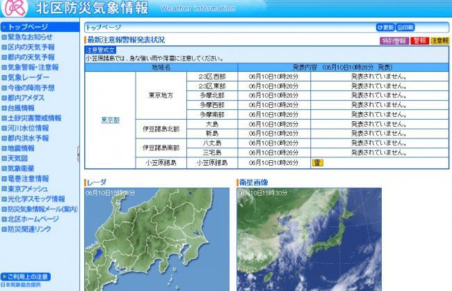452x291 pixels.
Task: Select the 新島 table cell
Action: click(212, 134)
